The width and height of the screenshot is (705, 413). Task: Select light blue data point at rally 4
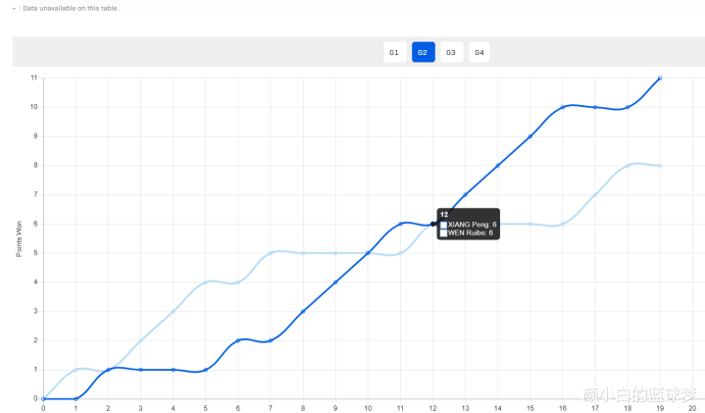click(174, 311)
